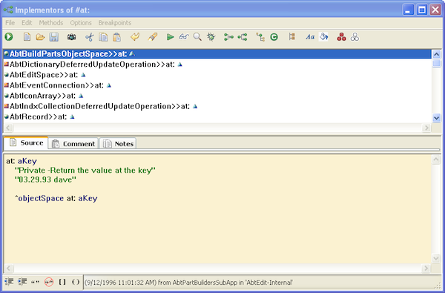Image resolution: width=445 pixels, height=293 pixels.
Task: Browse senders via the right-pointing branch icon
Action: 228,37
